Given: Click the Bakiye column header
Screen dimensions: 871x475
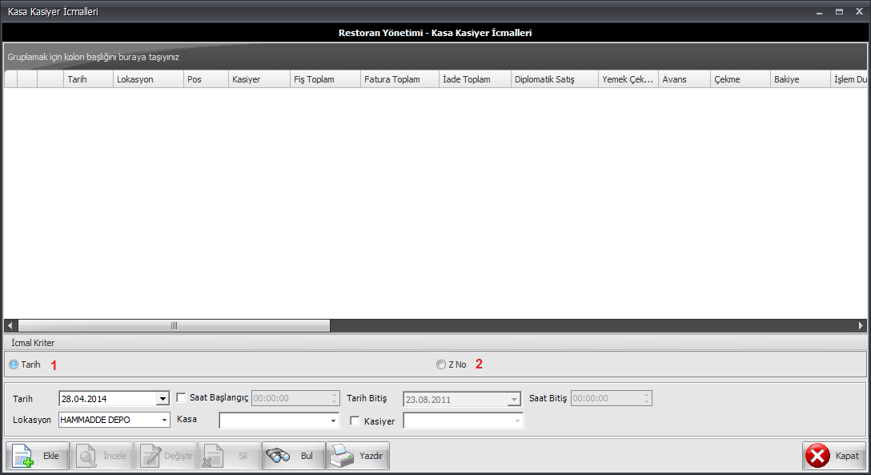Looking at the screenshot, I should pos(801,79).
